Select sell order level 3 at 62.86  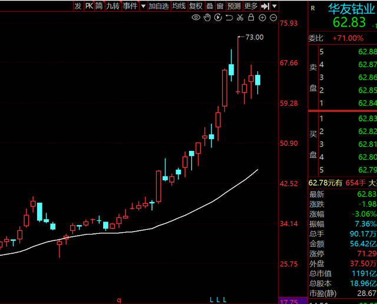click(x=348, y=77)
